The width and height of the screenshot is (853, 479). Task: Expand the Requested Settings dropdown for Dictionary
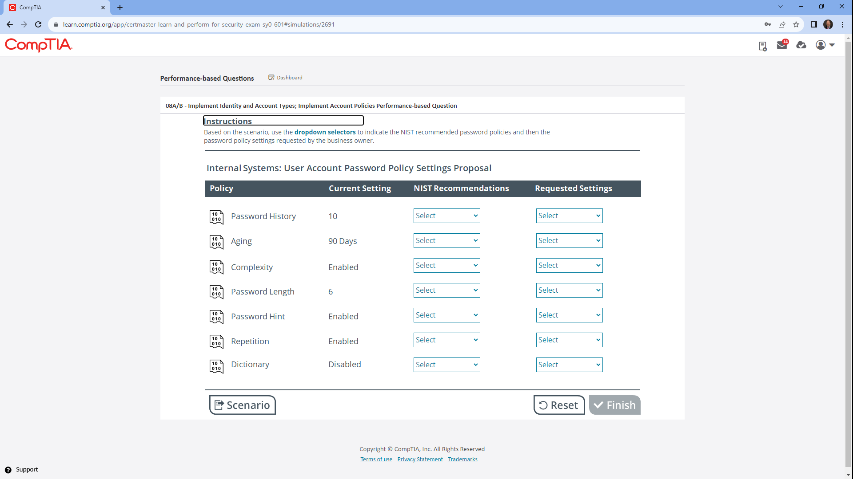pyautogui.click(x=569, y=365)
